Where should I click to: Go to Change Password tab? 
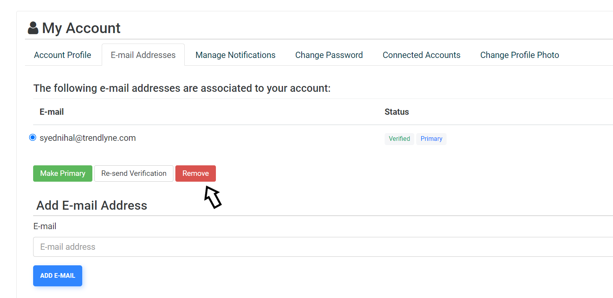pos(329,55)
